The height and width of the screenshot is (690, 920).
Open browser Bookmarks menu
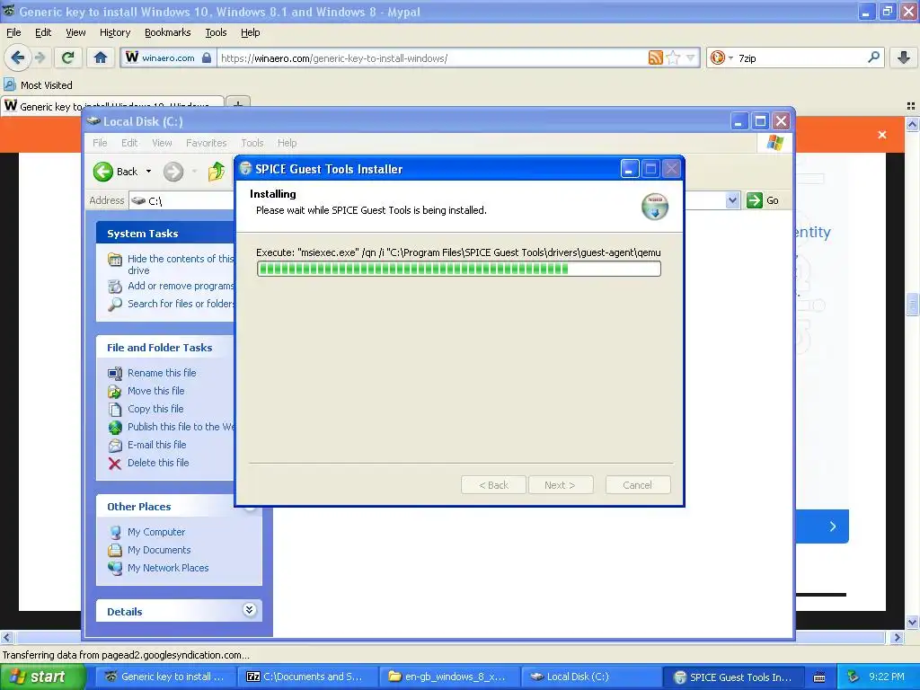(168, 32)
